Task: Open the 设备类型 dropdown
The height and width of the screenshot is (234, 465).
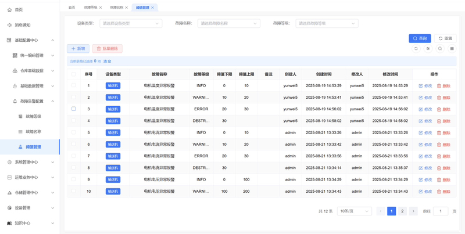Action: pyautogui.click(x=131, y=23)
